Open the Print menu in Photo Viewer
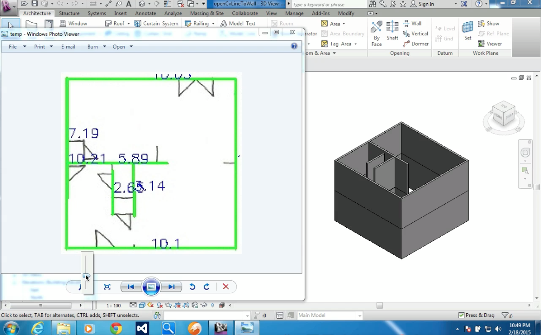 coord(40,46)
